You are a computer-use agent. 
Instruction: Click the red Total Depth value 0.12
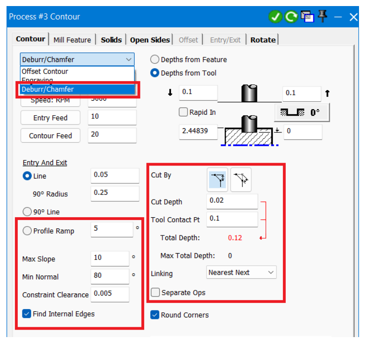(x=235, y=238)
